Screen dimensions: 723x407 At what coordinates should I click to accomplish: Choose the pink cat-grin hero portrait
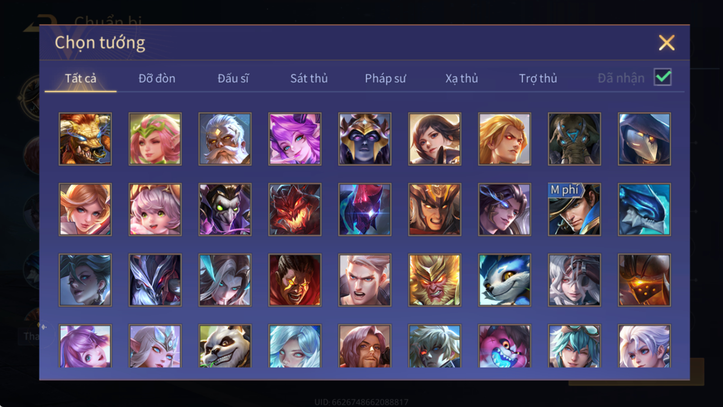coord(504,345)
